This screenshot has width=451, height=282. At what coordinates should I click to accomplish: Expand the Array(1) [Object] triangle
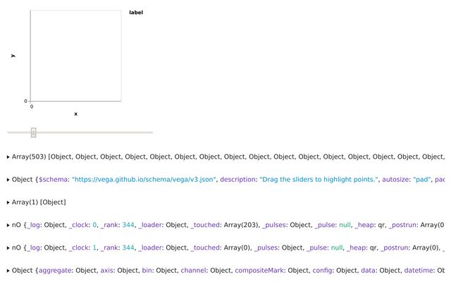pos(8,202)
